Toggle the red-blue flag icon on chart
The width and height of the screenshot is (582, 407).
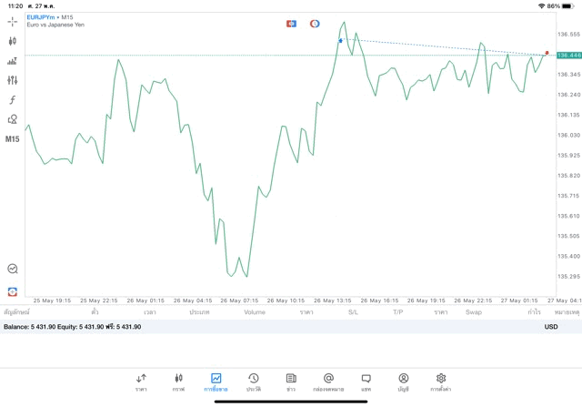(291, 24)
